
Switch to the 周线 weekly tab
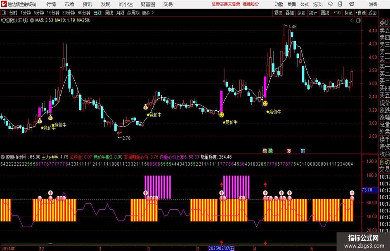109,13
